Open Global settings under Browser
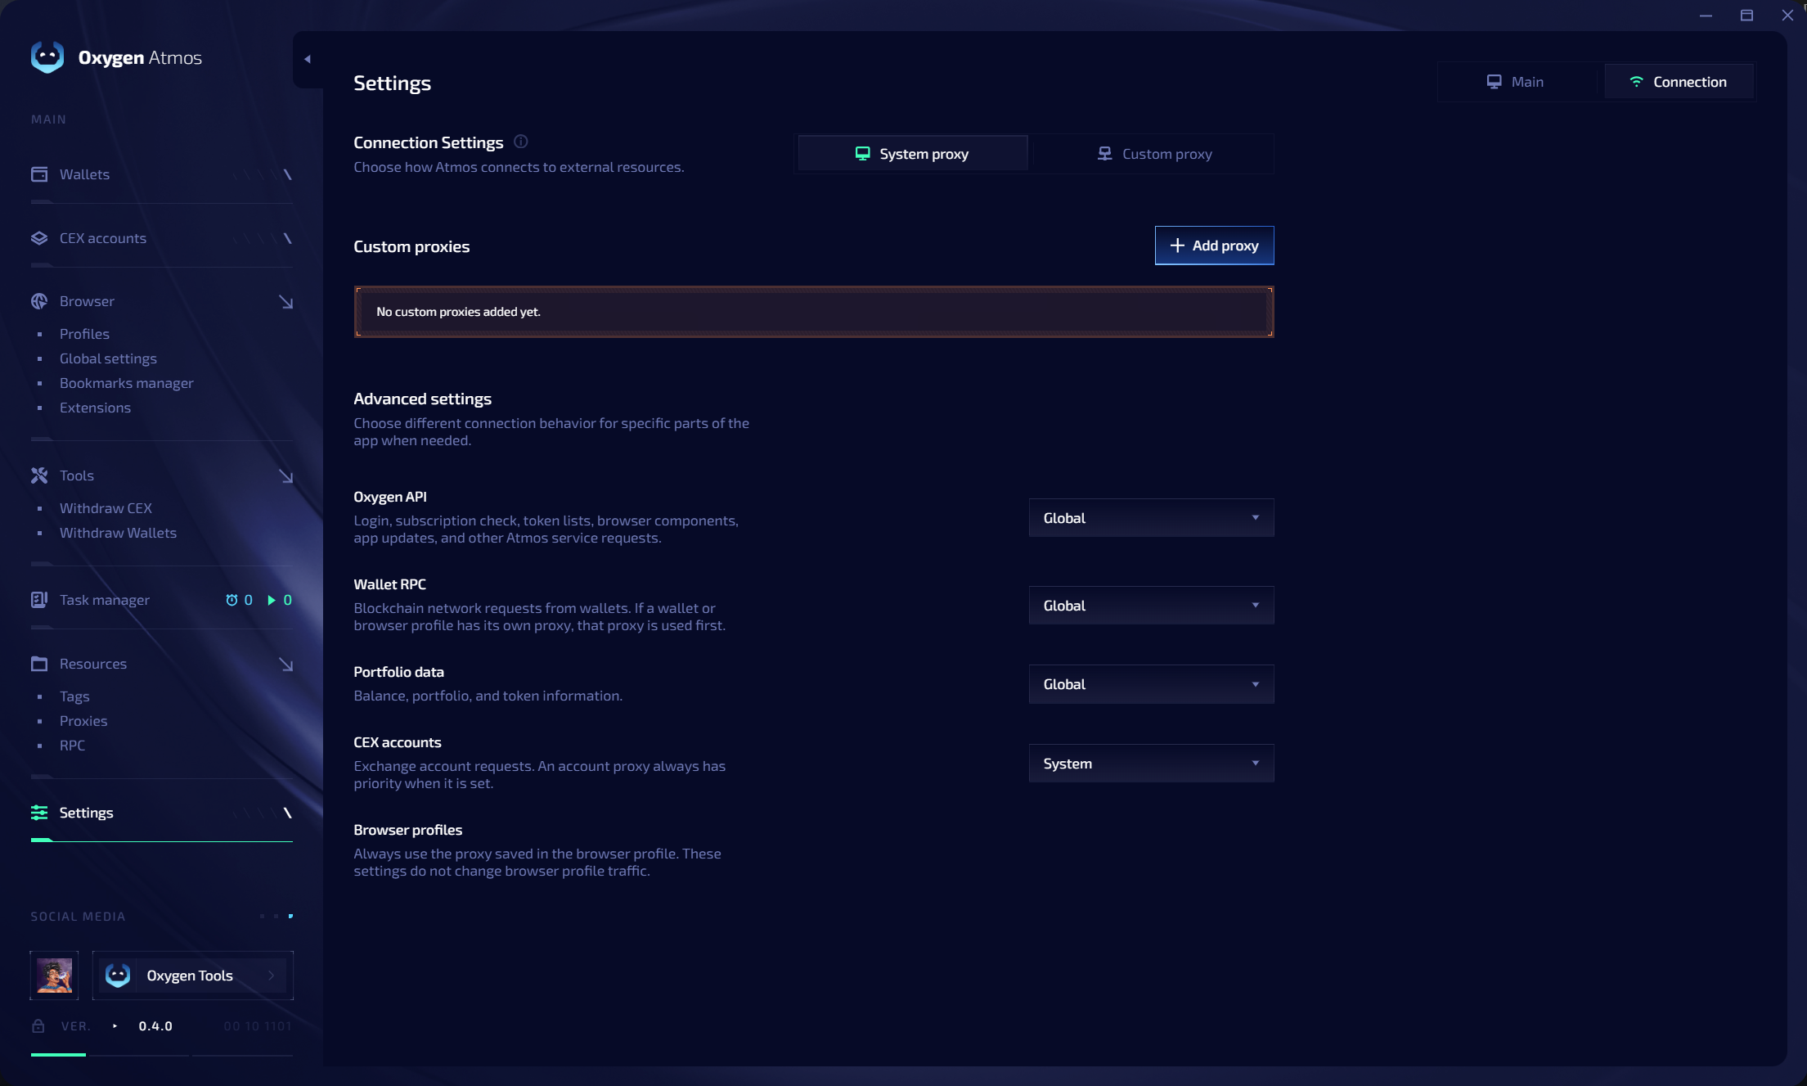The width and height of the screenshot is (1807, 1086). [108, 358]
